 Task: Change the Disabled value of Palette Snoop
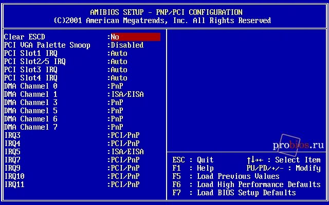pos(127,45)
